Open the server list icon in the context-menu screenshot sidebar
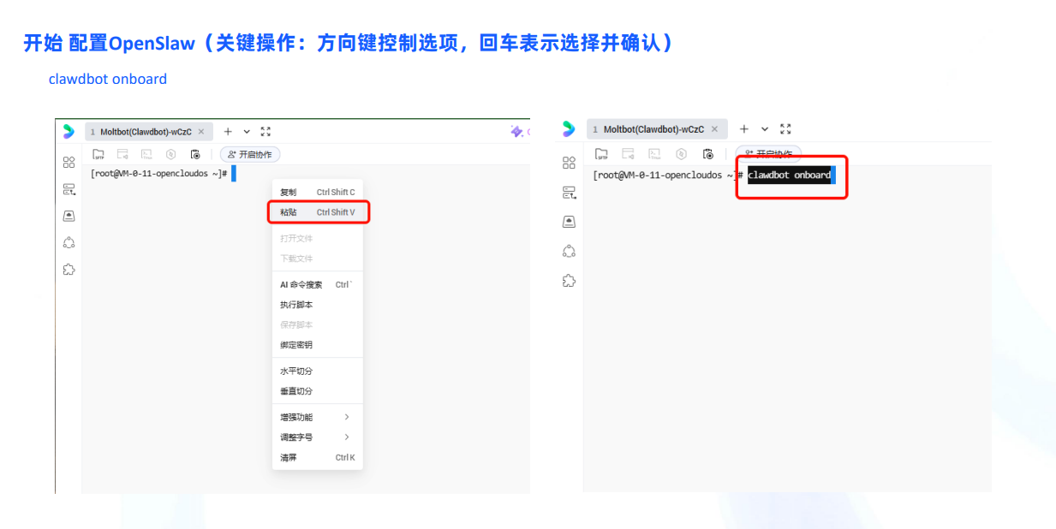1056x529 pixels. (69, 188)
